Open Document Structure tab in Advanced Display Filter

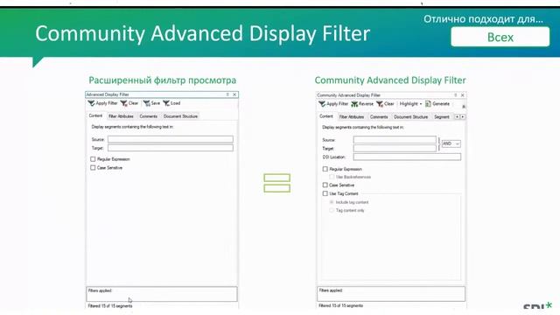pyautogui.click(x=180, y=116)
